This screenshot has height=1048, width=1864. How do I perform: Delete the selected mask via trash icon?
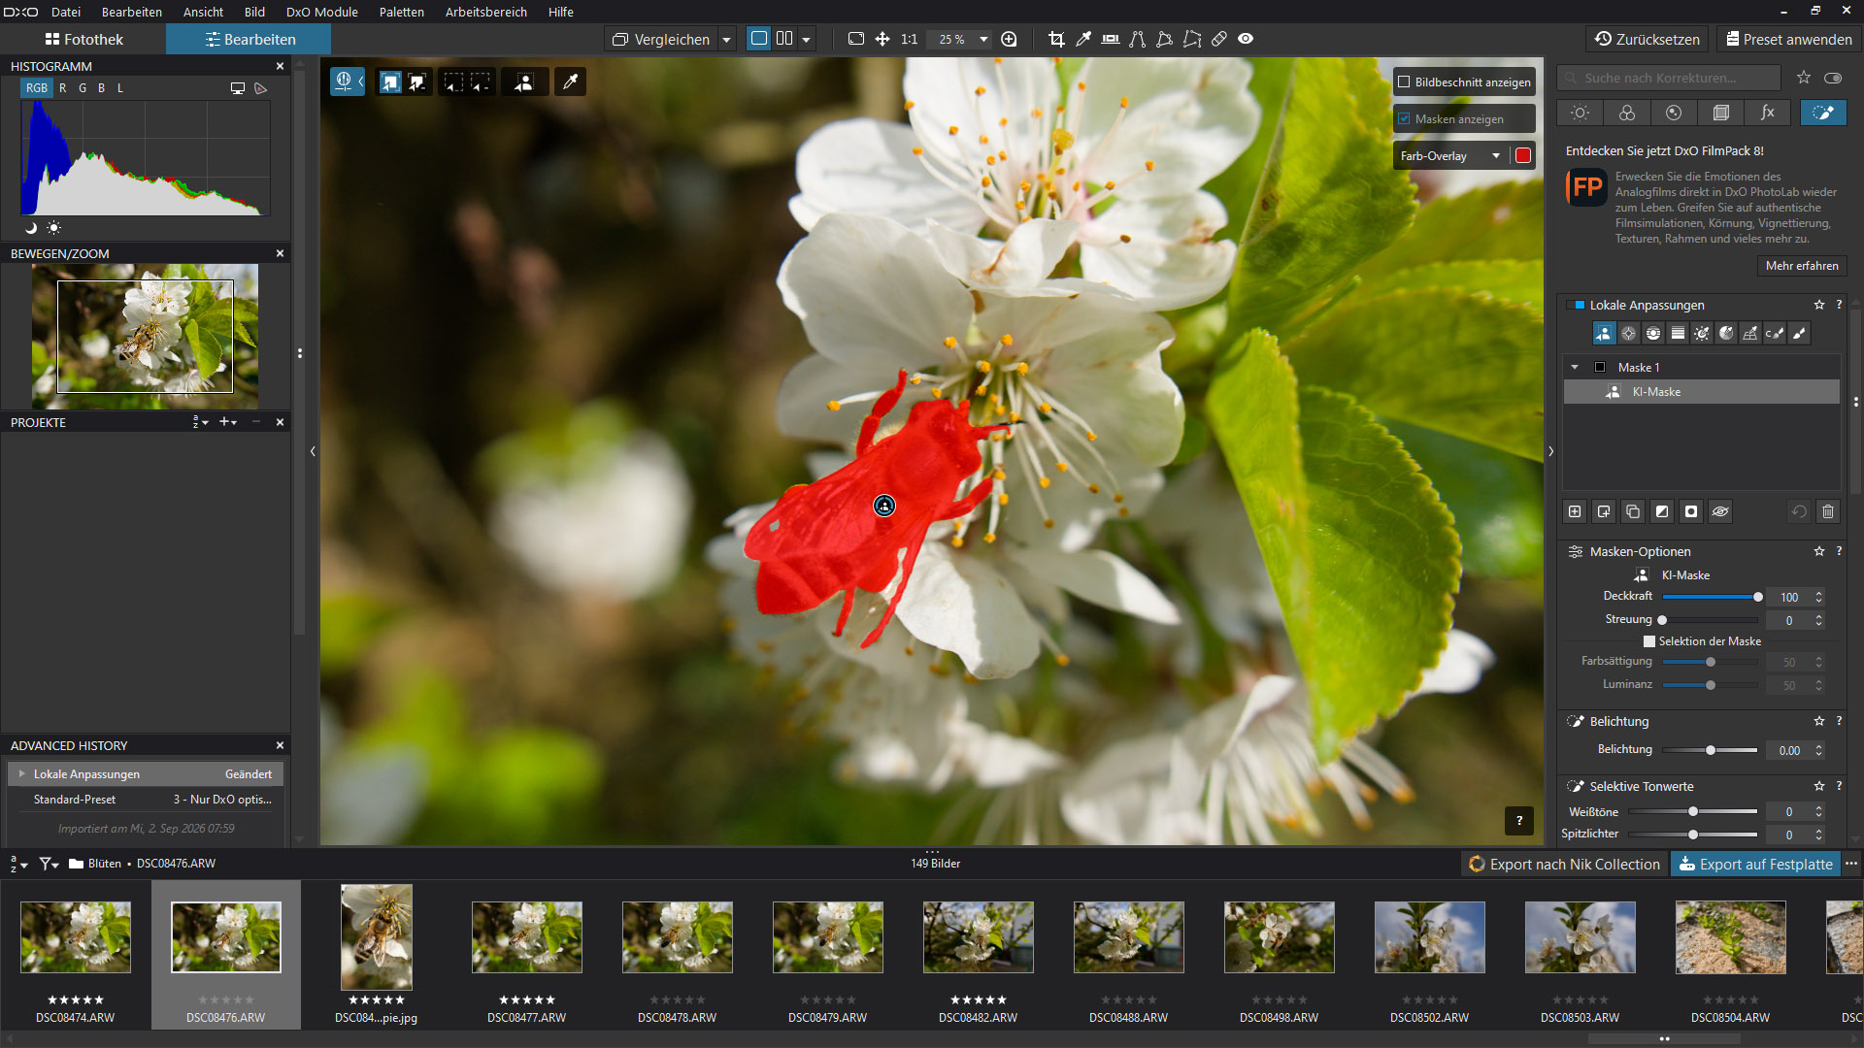click(x=1828, y=511)
